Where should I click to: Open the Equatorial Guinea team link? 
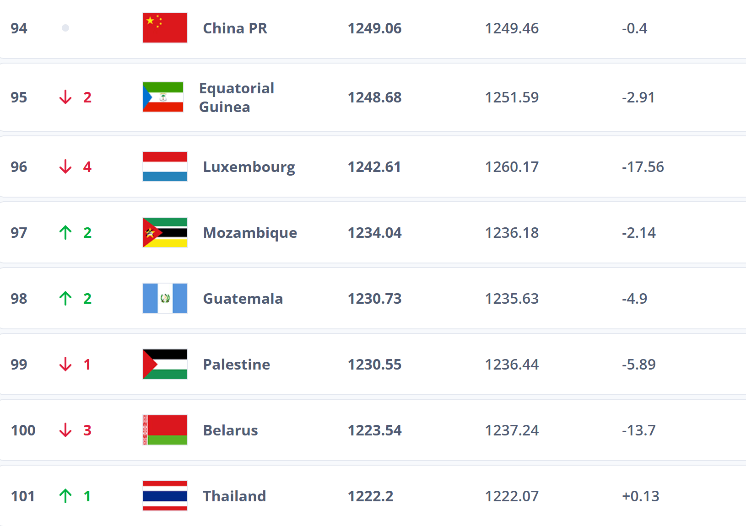click(236, 97)
